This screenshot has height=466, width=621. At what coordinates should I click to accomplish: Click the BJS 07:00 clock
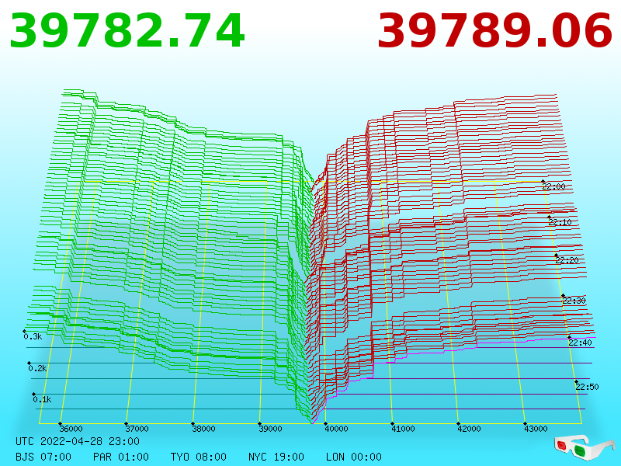(43, 457)
